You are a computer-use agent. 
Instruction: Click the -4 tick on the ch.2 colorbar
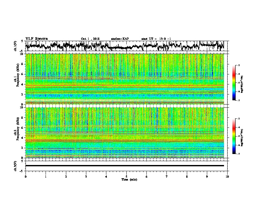tap(238, 127)
